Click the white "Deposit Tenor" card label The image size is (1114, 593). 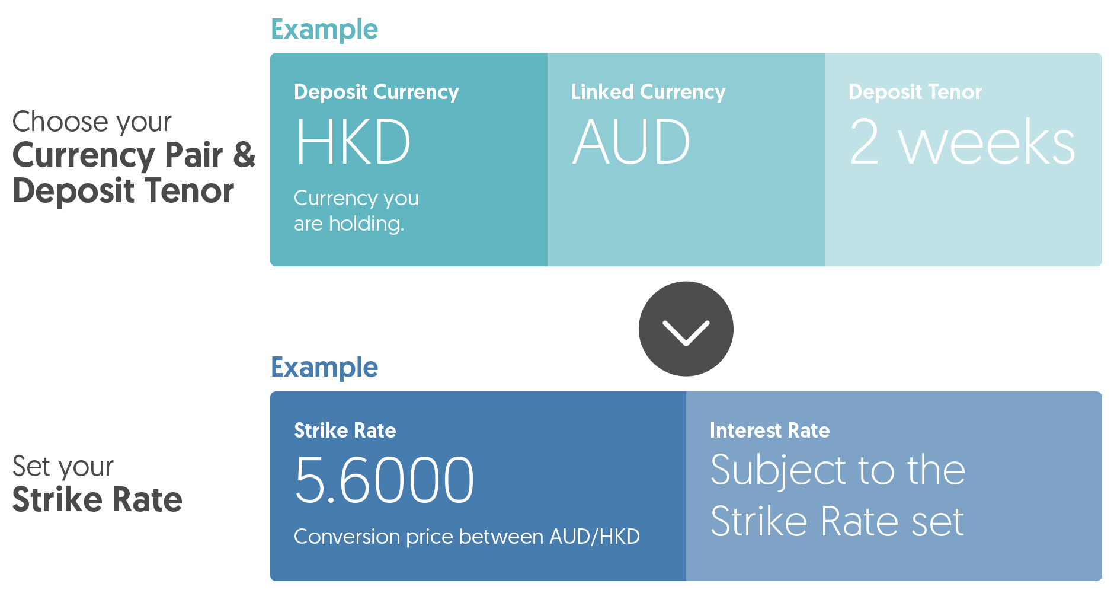coord(915,92)
